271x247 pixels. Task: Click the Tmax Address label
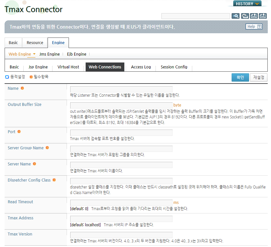click(x=21, y=218)
